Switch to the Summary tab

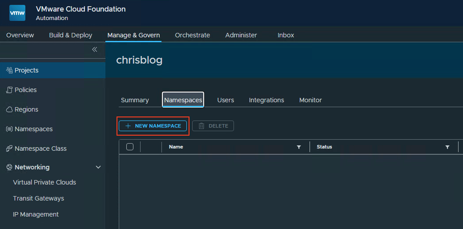tap(135, 100)
